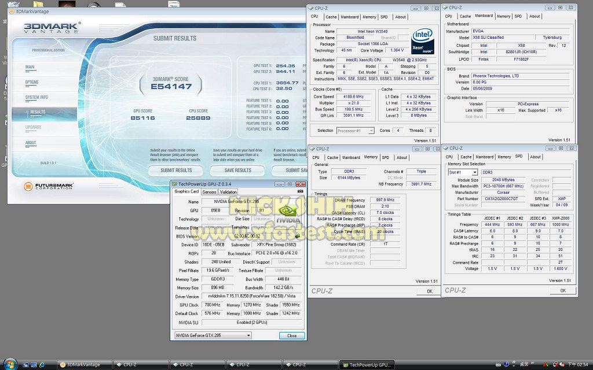Switch to the Sensors tab in GPU-Z
The height and width of the screenshot is (370, 593).
tap(210, 192)
